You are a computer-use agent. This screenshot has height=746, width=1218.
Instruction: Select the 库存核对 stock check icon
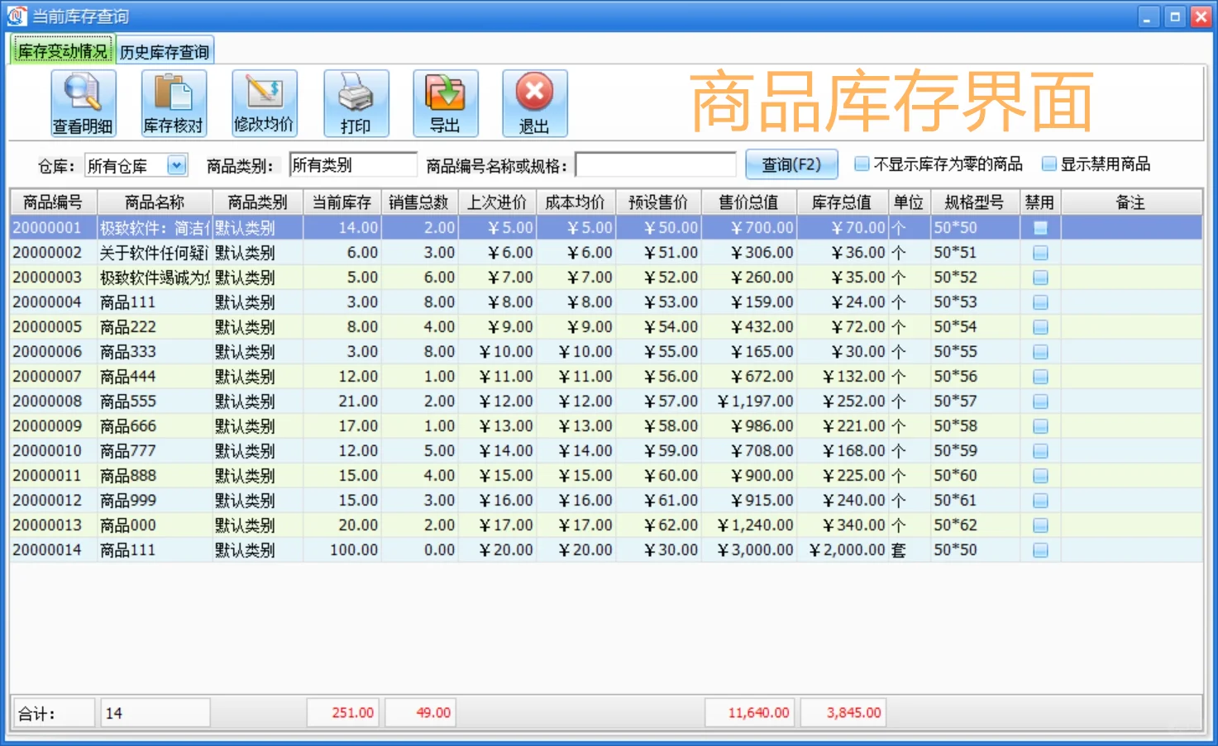(173, 102)
